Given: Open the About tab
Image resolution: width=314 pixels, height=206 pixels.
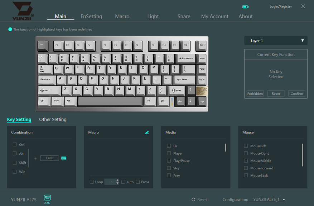Looking at the screenshot, I should [x=246, y=17].
